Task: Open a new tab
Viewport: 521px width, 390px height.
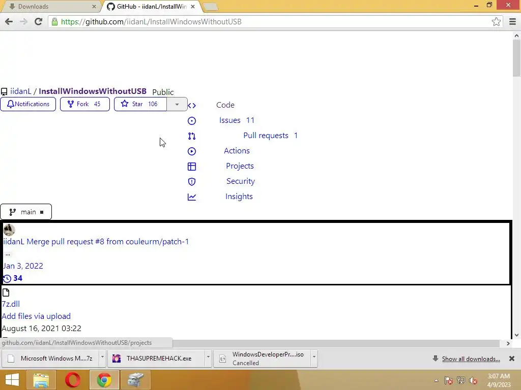Action: (x=210, y=7)
